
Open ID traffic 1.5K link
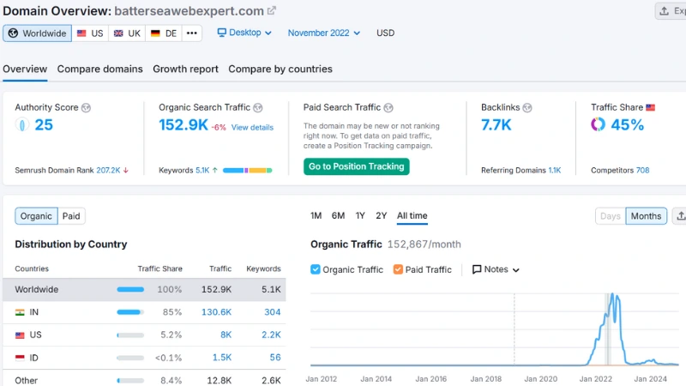[x=222, y=358]
